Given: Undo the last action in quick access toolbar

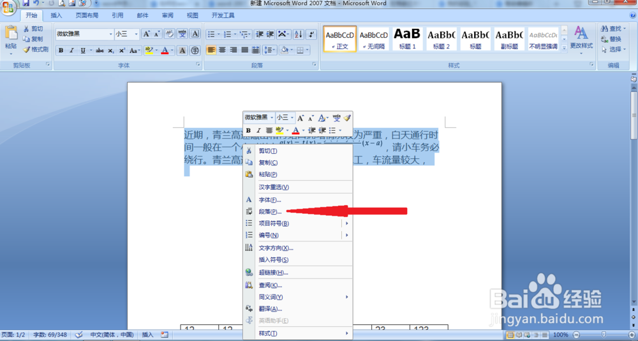Looking at the screenshot, I should click(x=36, y=4).
